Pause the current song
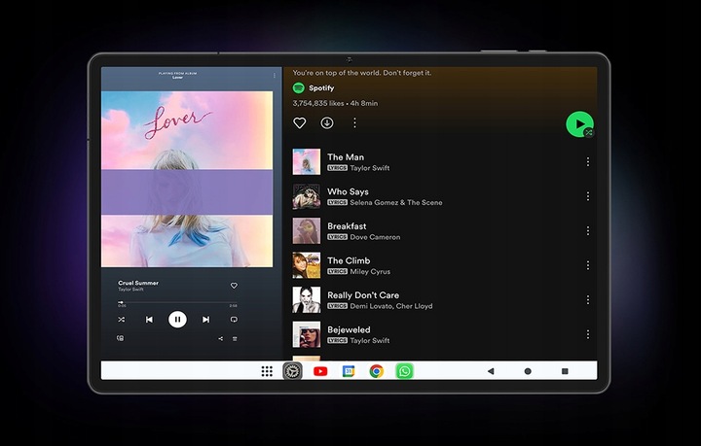This screenshot has height=446, width=701. [177, 320]
